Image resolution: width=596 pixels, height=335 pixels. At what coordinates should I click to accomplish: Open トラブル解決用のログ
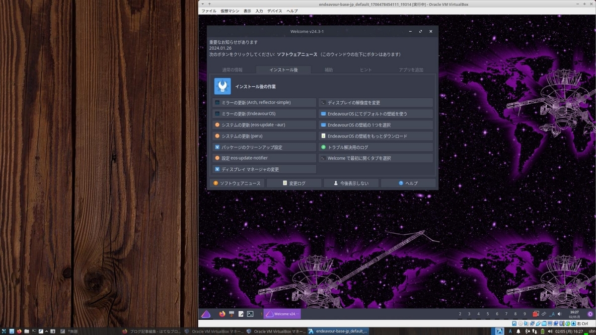tap(375, 147)
